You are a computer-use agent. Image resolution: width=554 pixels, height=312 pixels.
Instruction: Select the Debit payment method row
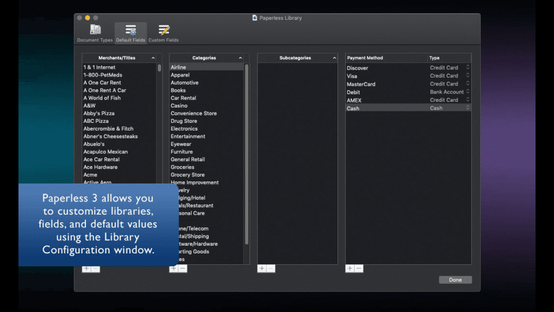(x=408, y=92)
